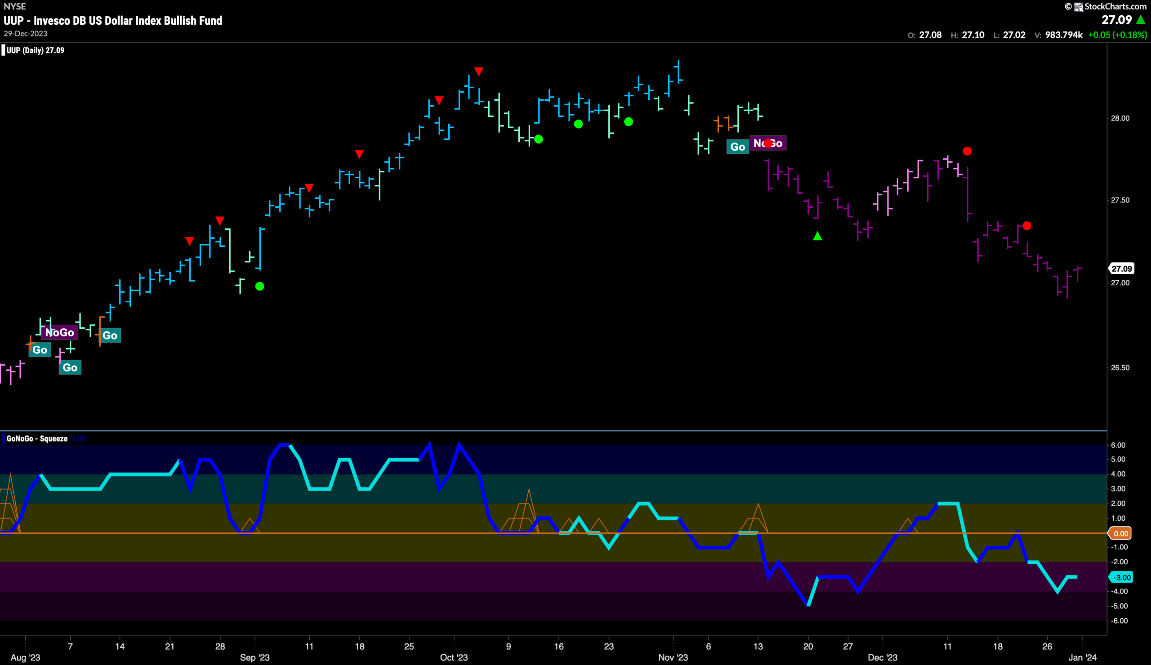Screen dimensions: 1151x665
Task: Click the green circle near October 13 bars
Action: click(x=539, y=139)
